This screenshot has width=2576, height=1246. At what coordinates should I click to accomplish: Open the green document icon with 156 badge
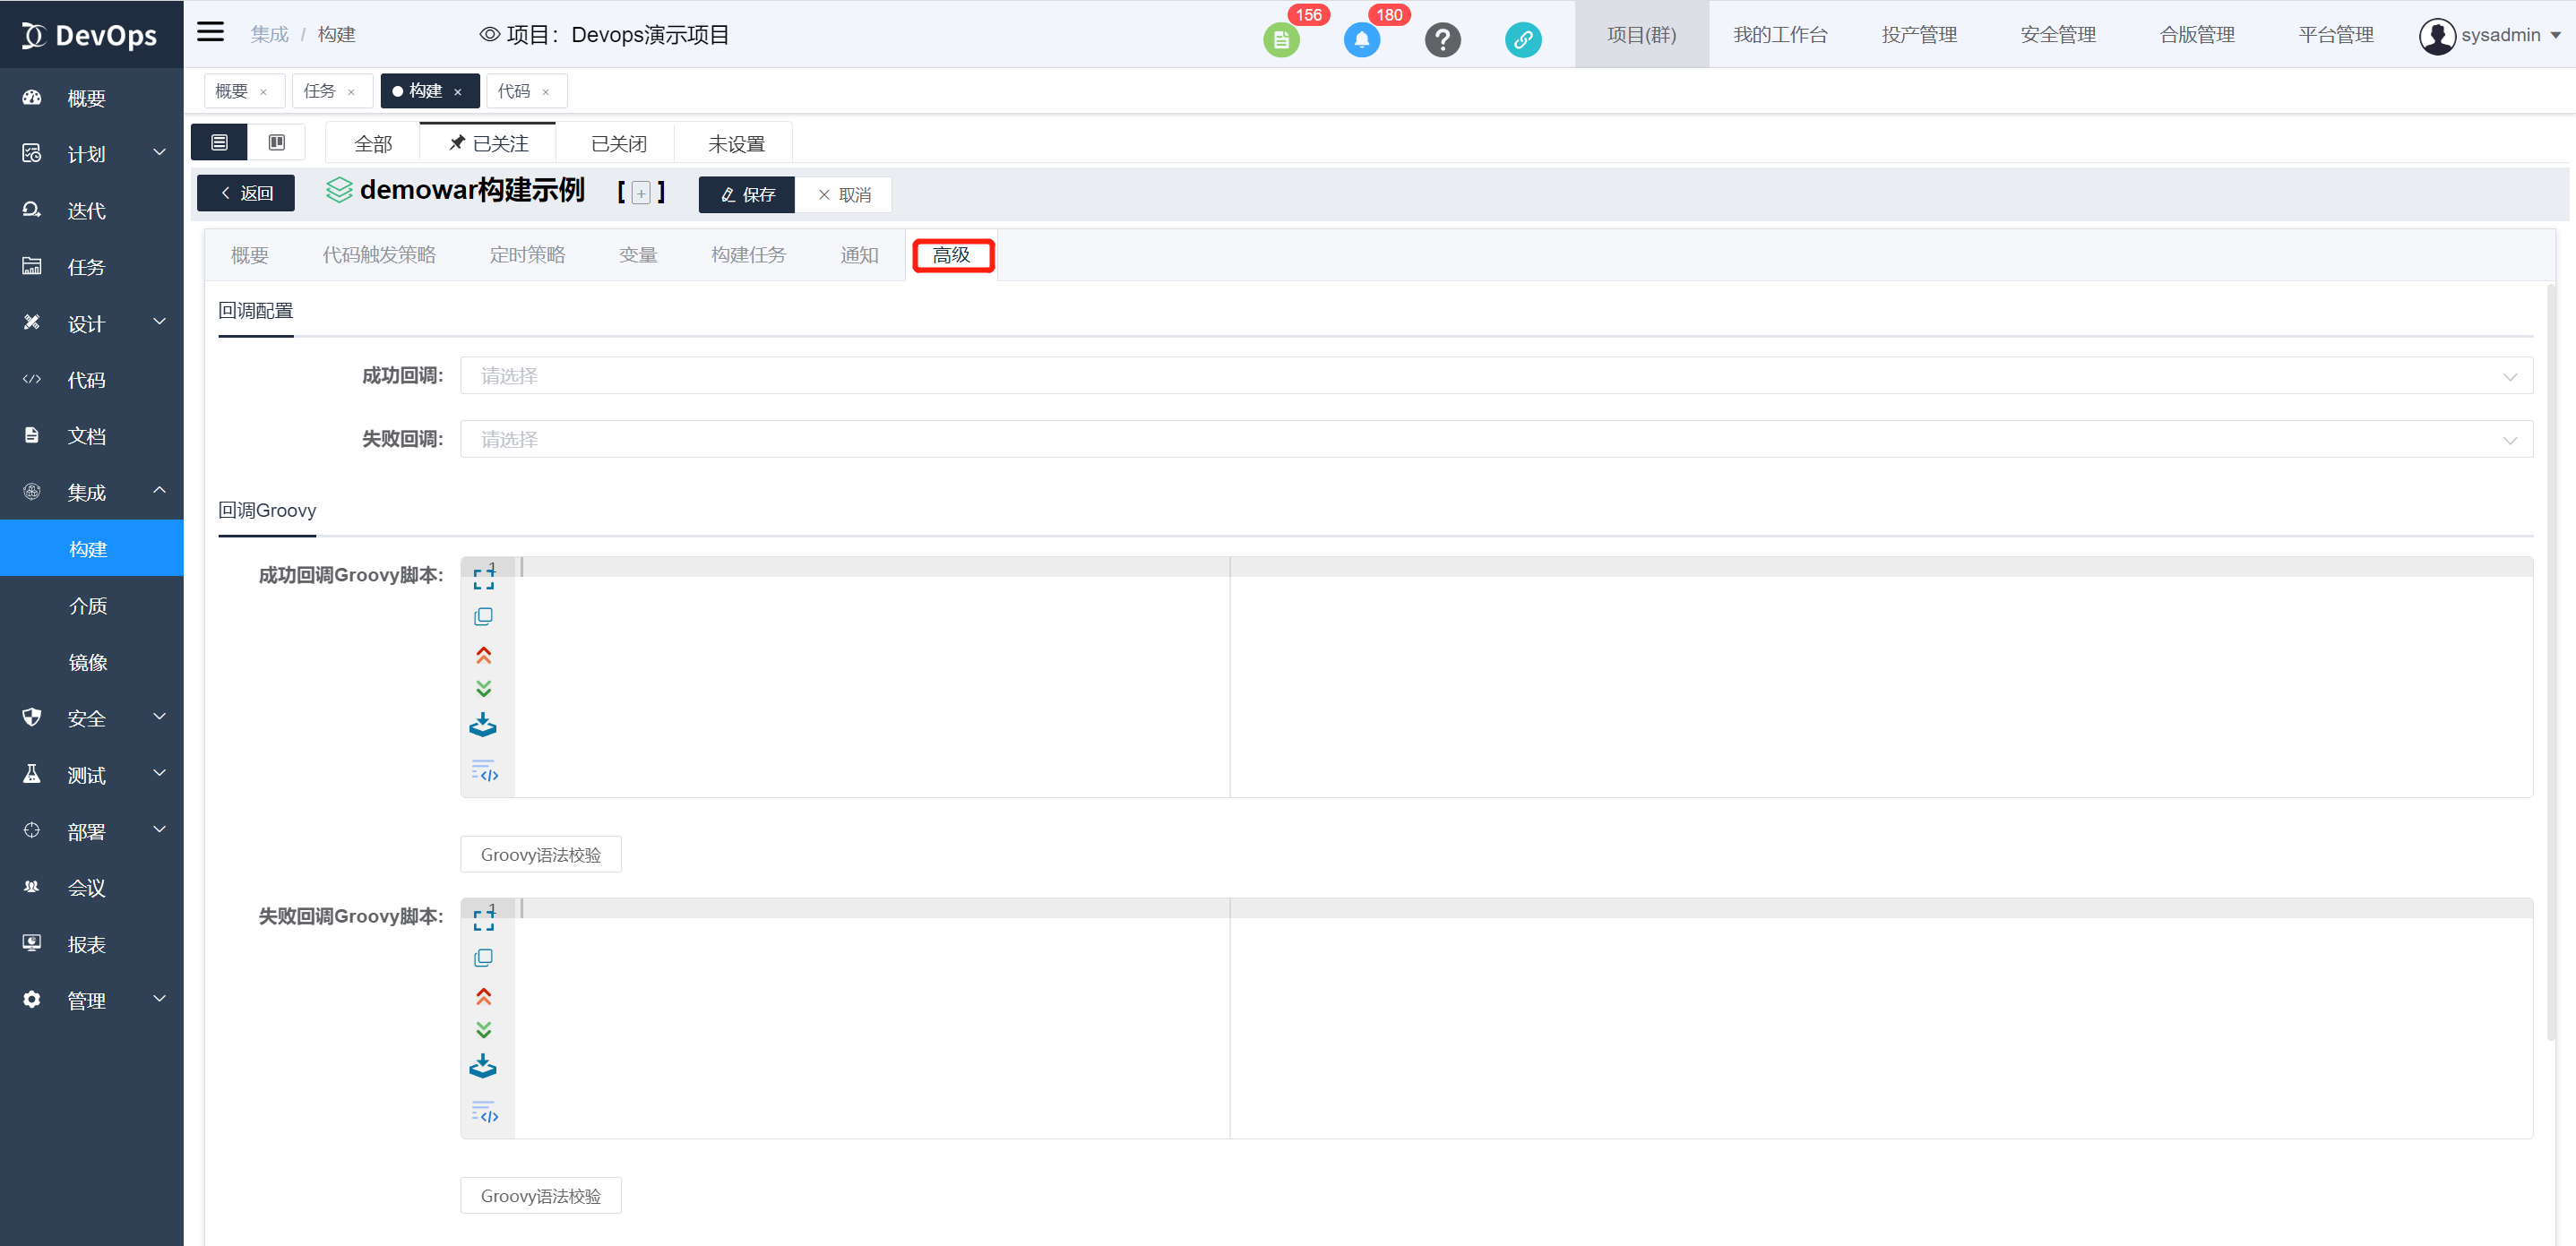[1281, 40]
